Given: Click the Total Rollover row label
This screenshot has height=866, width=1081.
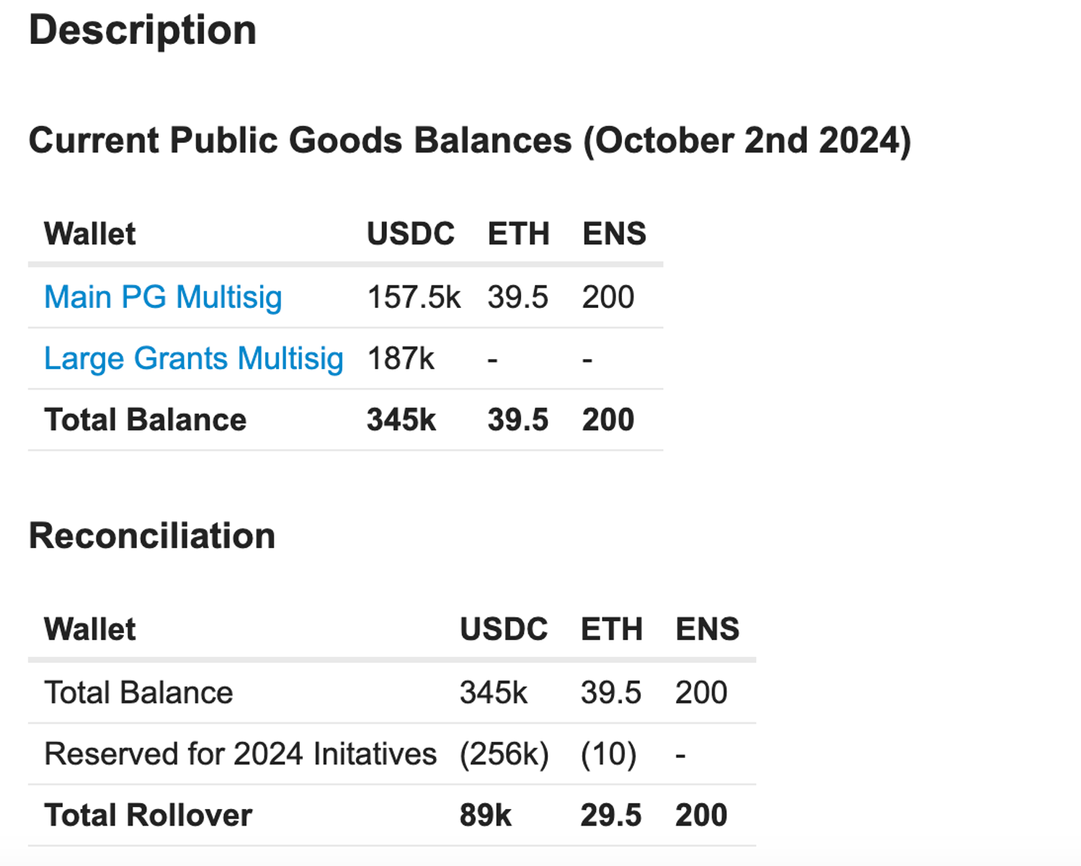Looking at the screenshot, I should 148,816.
